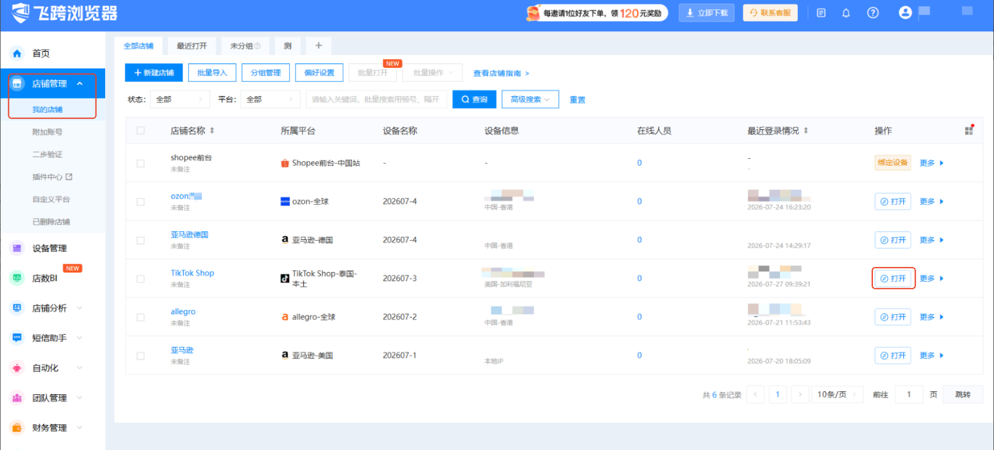Click the 联系客服 header button
Image resolution: width=994 pixels, height=450 pixels.
pyautogui.click(x=770, y=13)
